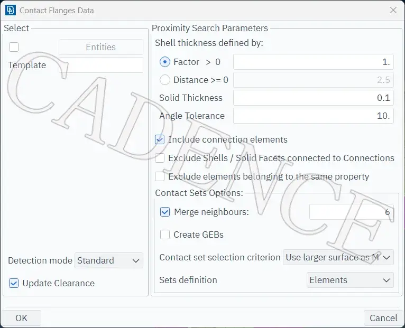Screen dimensions: 405x328
Task: Open the Sets definition dropdown showing Elements
Action: tap(350, 280)
